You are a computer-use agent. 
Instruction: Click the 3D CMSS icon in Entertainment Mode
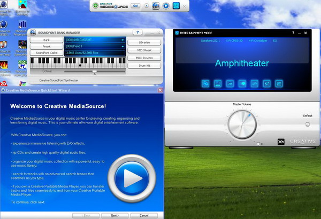click(x=230, y=83)
